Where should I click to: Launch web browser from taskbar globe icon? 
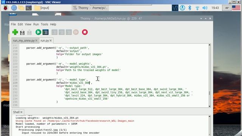pyautogui.click(x=14, y=8)
